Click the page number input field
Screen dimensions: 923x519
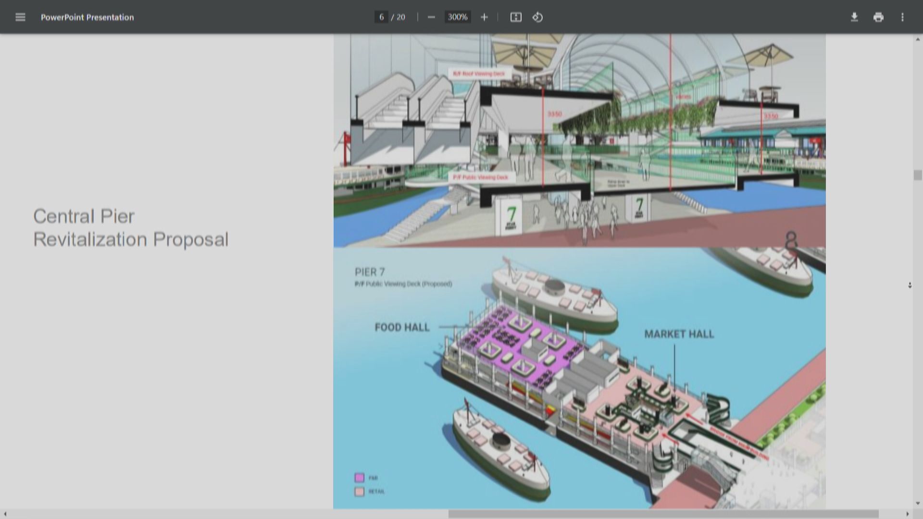click(x=381, y=17)
